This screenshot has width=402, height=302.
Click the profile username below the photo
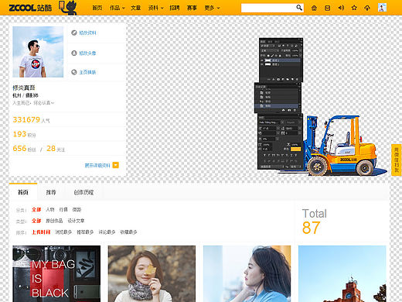click(x=24, y=88)
